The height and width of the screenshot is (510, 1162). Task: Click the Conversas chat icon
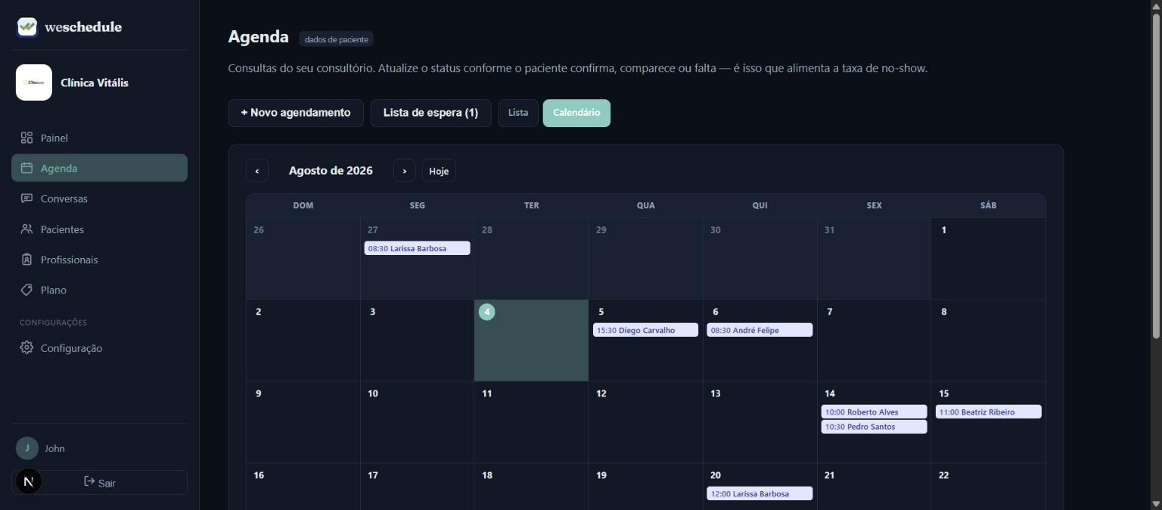tap(26, 198)
